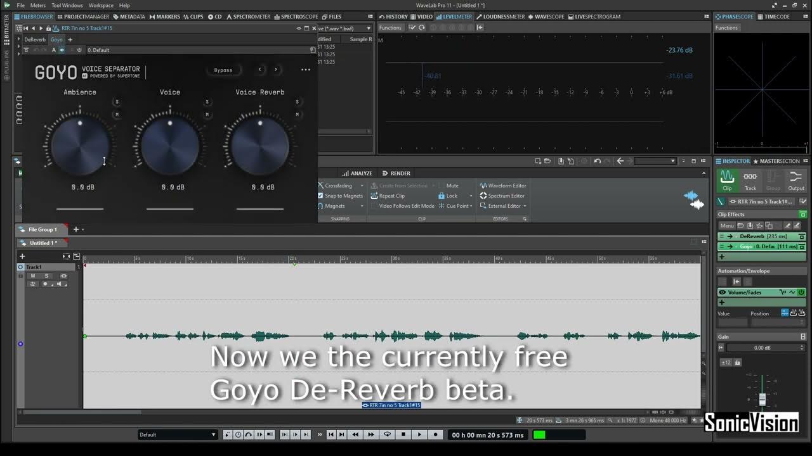Open Clip Effects Menu button

(x=727, y=225)
